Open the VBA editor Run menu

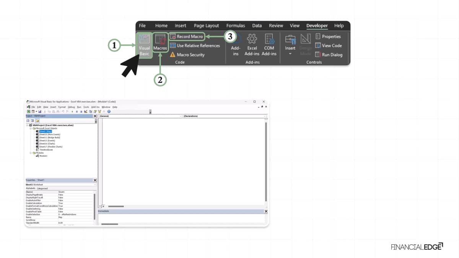[79, 107]
